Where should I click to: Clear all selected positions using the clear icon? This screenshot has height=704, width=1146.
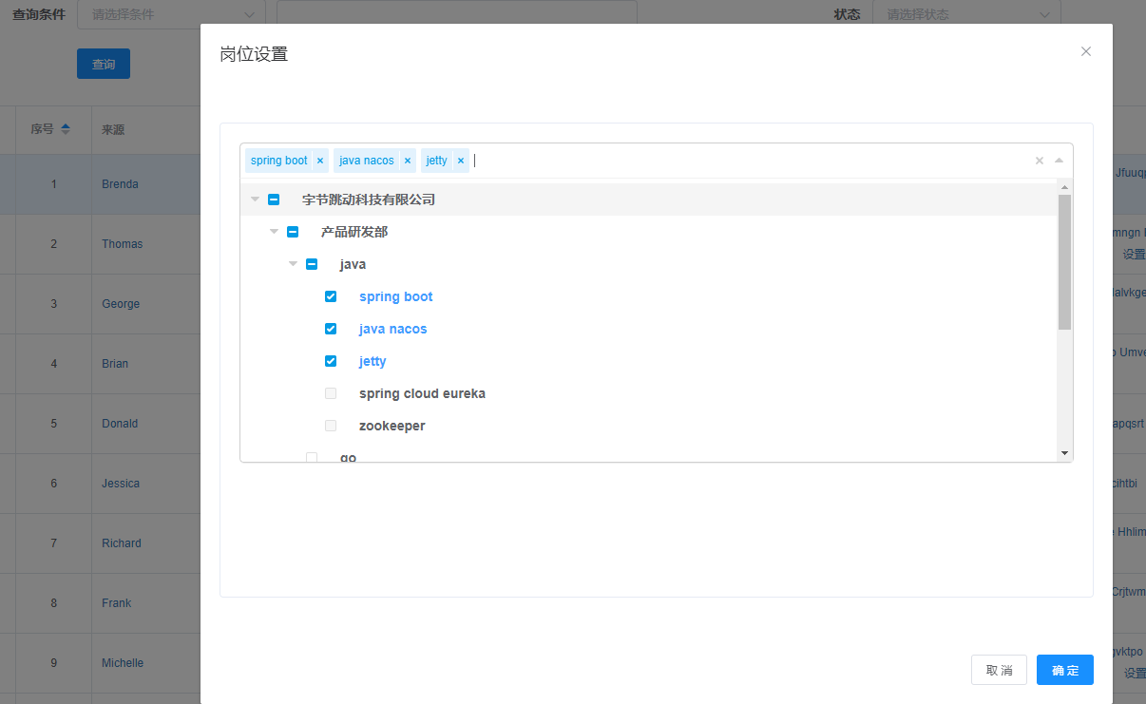tap(1039, 160)
